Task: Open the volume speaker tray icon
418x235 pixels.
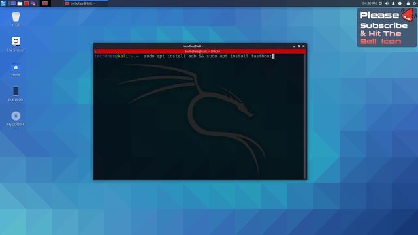Action: pyautogui.click(x=387, y=3)
